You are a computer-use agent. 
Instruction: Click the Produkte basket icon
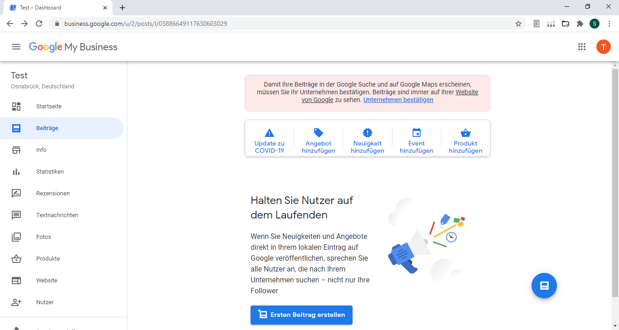click(x=16, y=259)
